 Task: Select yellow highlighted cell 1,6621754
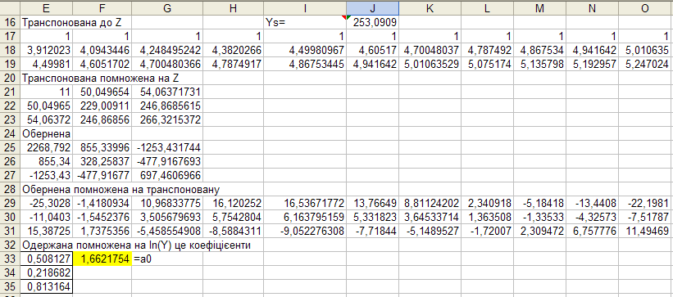tap(102, 259)
